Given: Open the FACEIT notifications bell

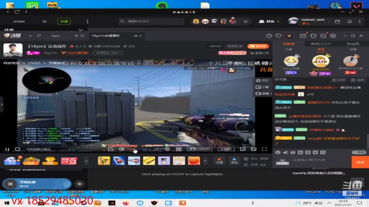Looking at the screenshot, I should (x=350, y=21).
